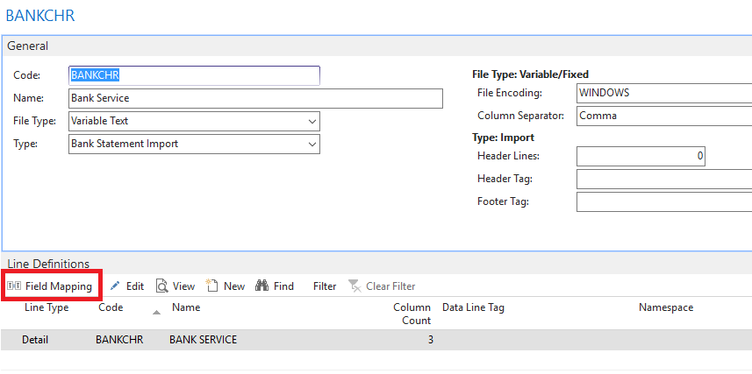The width and height of the screenshot is (752, 374).
Task: Click the Find binoculars icon
Action: coord(261,286)
